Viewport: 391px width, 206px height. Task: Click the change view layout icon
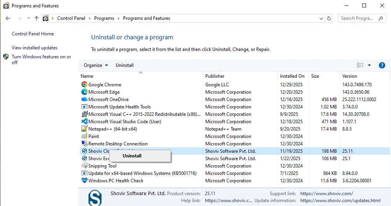click(x=360, y=65)
